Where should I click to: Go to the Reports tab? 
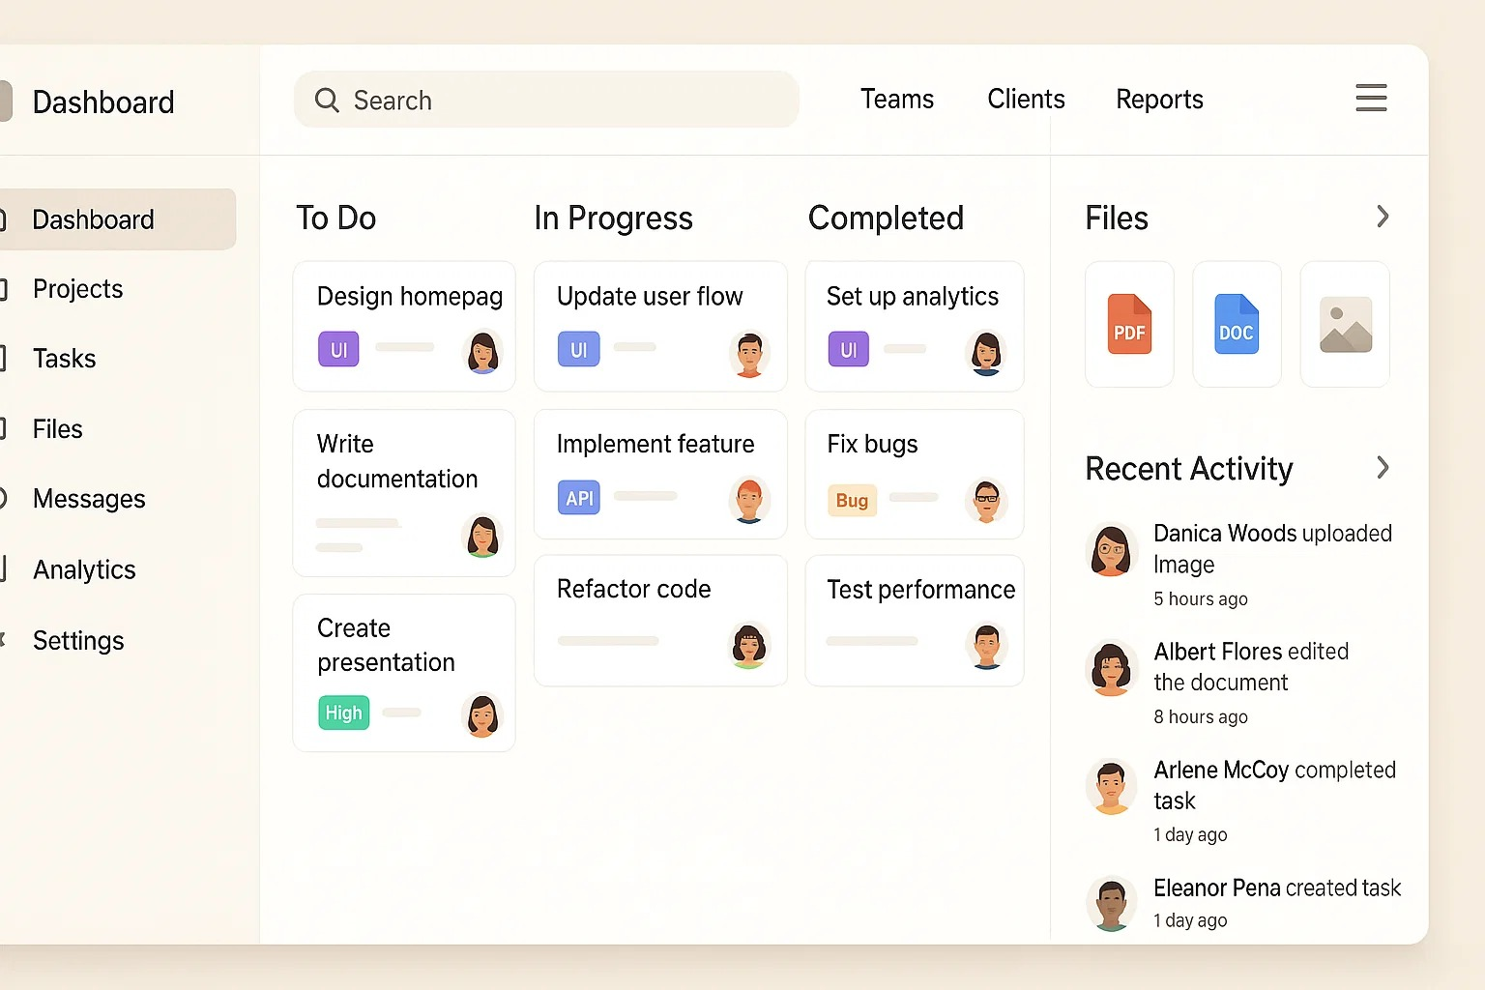[x=1158, y=100]
